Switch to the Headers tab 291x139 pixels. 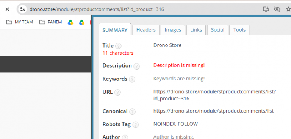pyautogui.click(x=146, y=30)
